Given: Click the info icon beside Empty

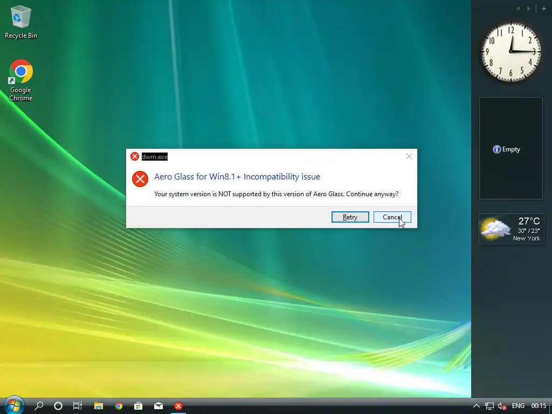Looking at the screenshot, I should 496,149.
